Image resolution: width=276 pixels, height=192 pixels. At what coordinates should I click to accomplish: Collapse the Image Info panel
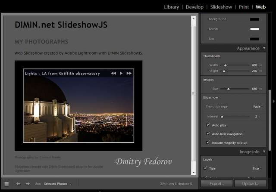264,152
